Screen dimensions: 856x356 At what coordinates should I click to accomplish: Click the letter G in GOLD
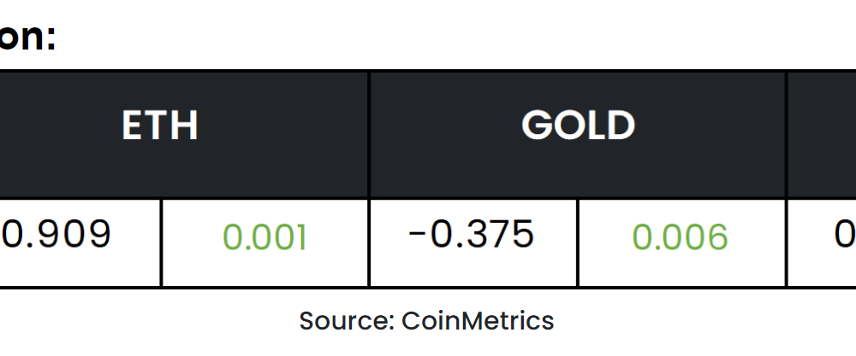coord(537,125)
